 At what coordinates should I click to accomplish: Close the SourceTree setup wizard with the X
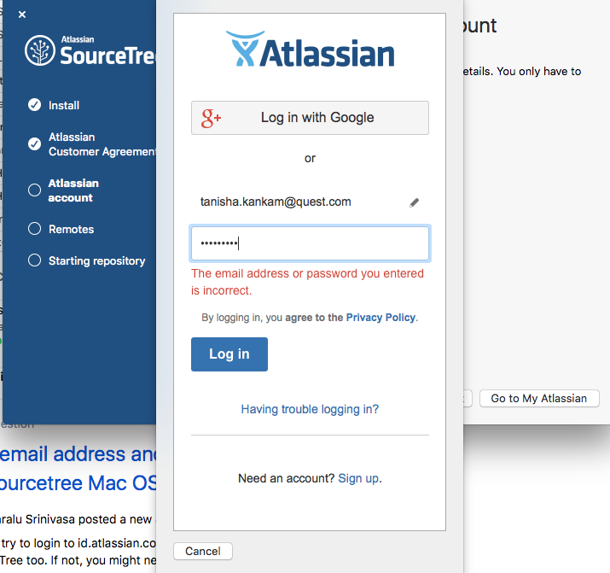tap(22, 15)
